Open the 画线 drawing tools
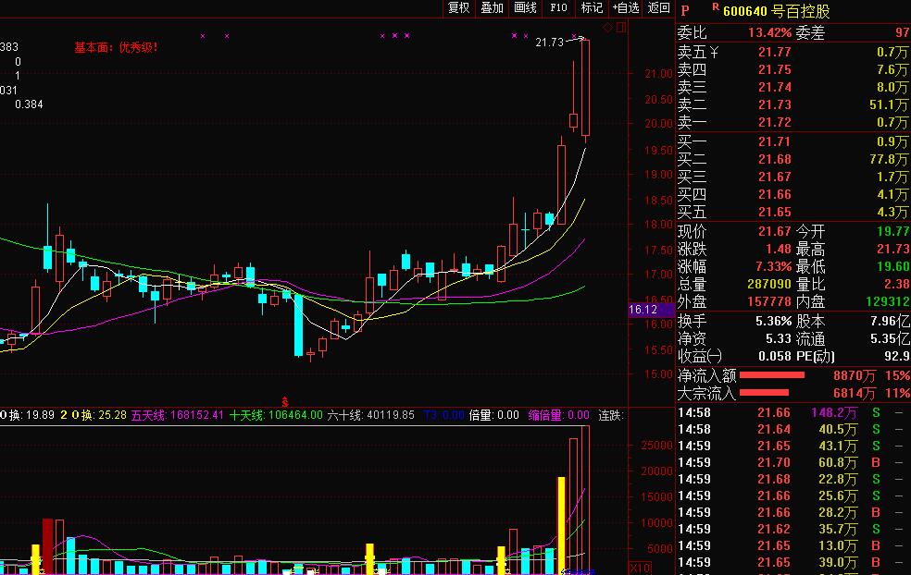 [525, 7]
